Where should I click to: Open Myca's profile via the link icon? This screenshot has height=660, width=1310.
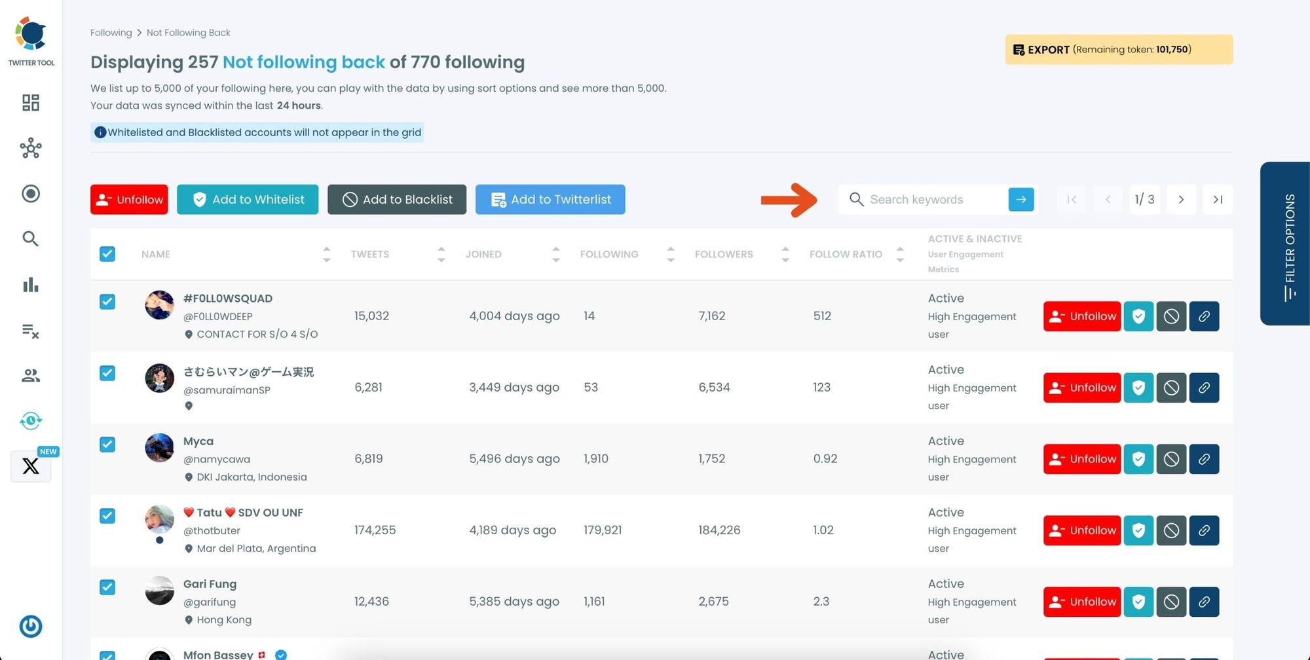(x=1204, y=459)
